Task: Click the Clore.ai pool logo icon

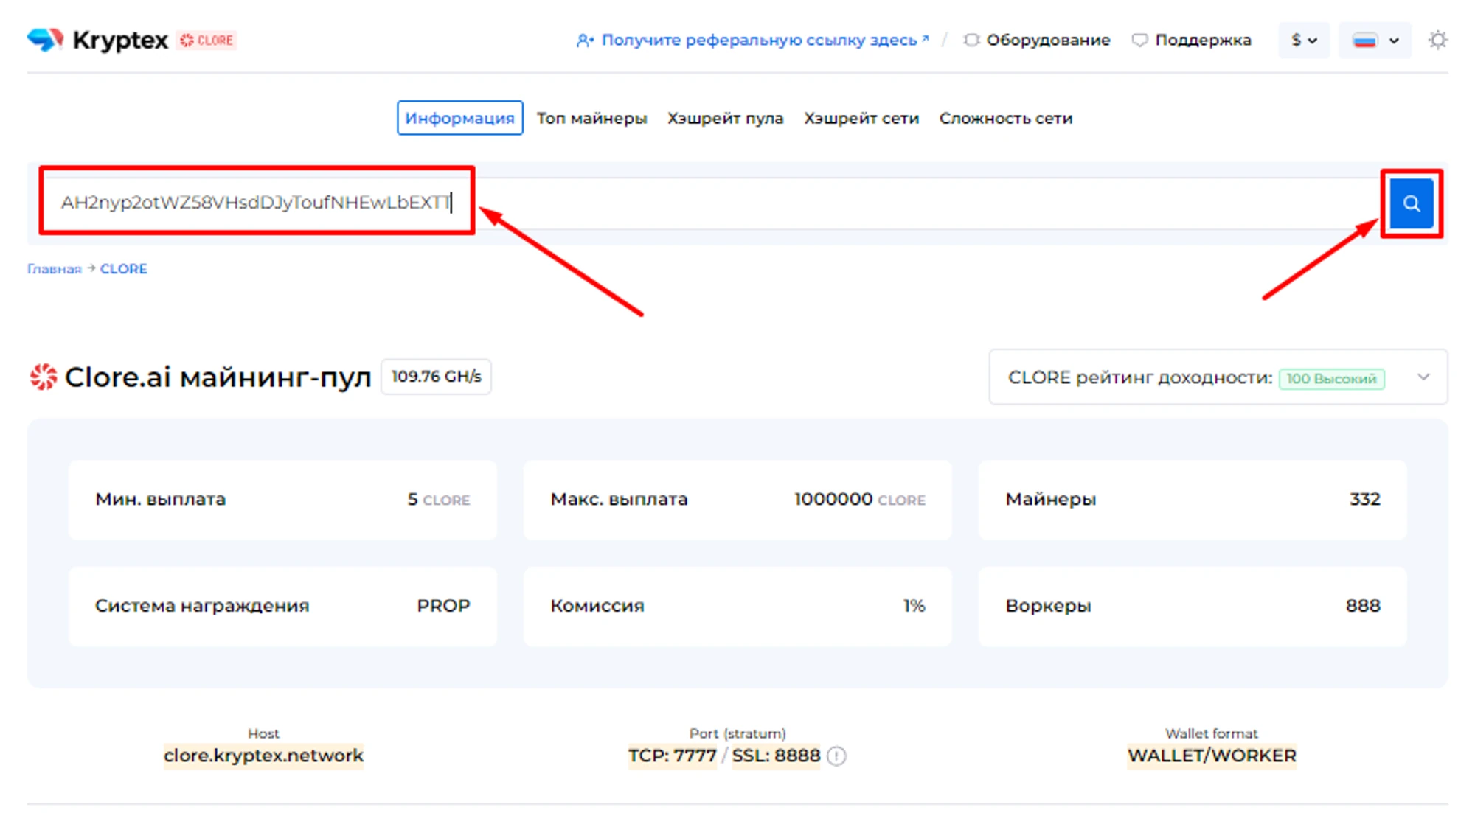Action: click(44, 377)
